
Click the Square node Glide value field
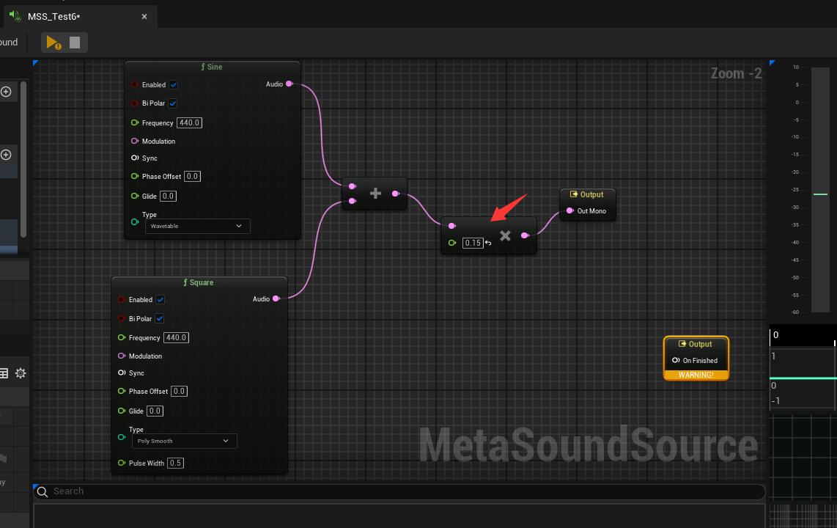click(x=155, y=411)
